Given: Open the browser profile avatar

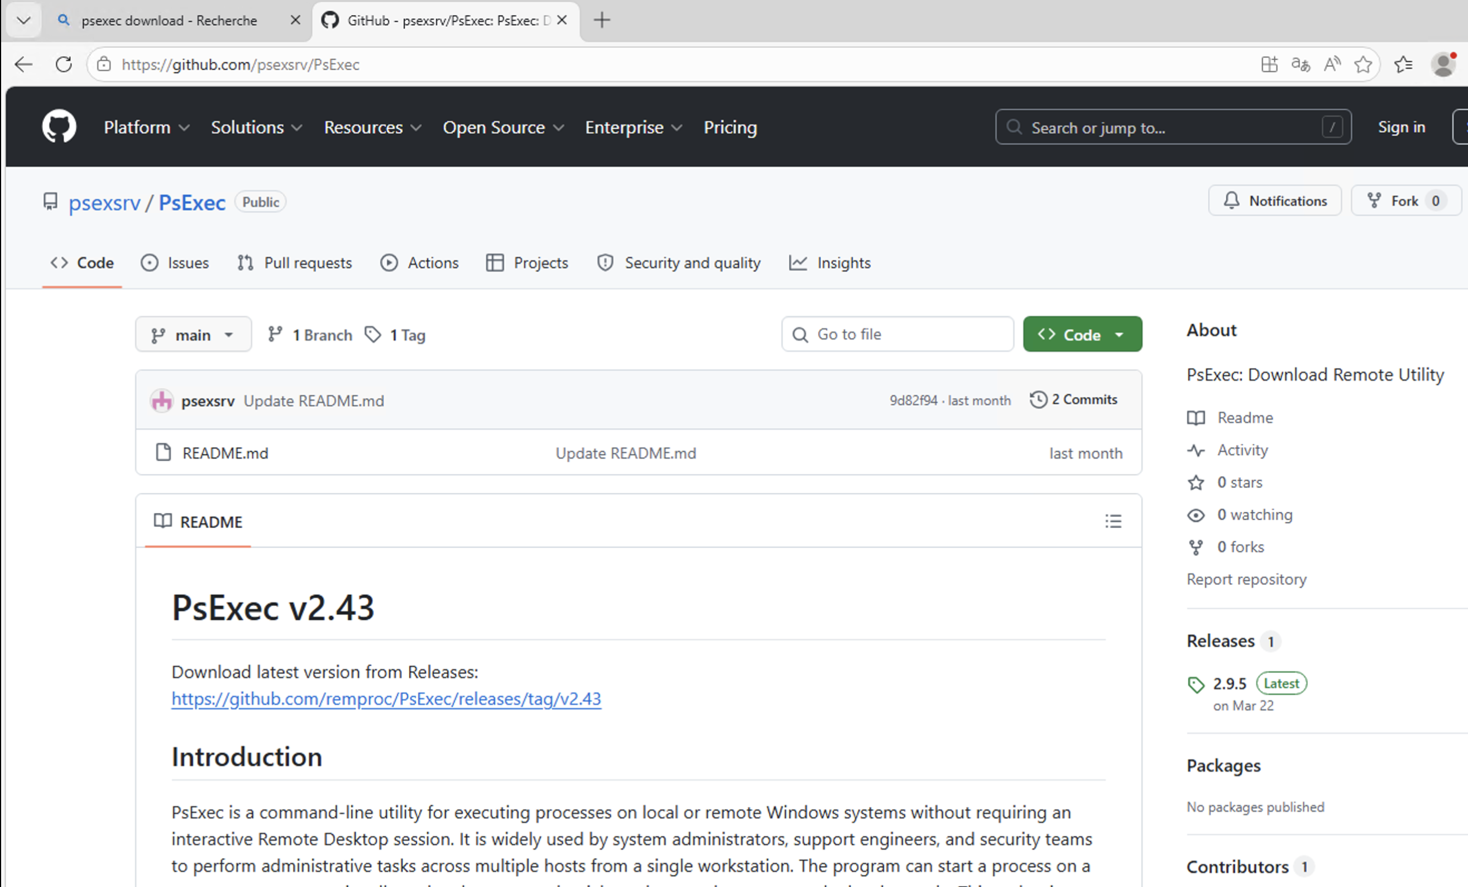Looking at the screenshot, I should click(x=1443, y=64).
